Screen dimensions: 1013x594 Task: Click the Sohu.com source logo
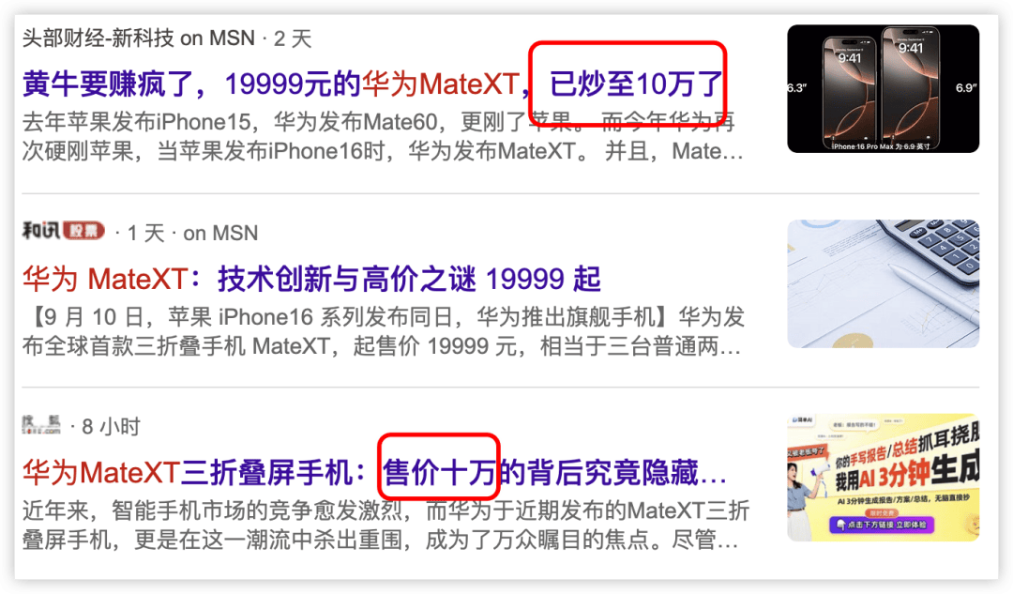click(x=41, y=425)
